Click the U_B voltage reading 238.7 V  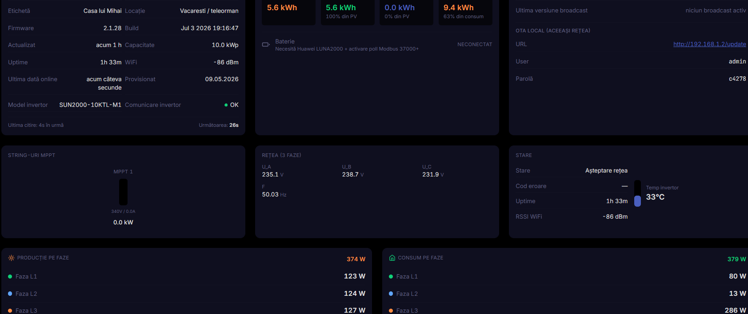(x=353, y=174)
